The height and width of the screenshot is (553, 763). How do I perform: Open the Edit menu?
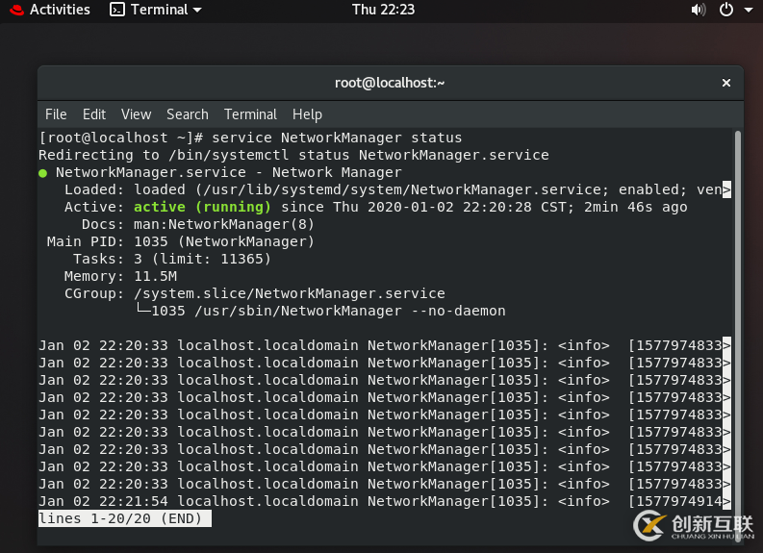94,113
